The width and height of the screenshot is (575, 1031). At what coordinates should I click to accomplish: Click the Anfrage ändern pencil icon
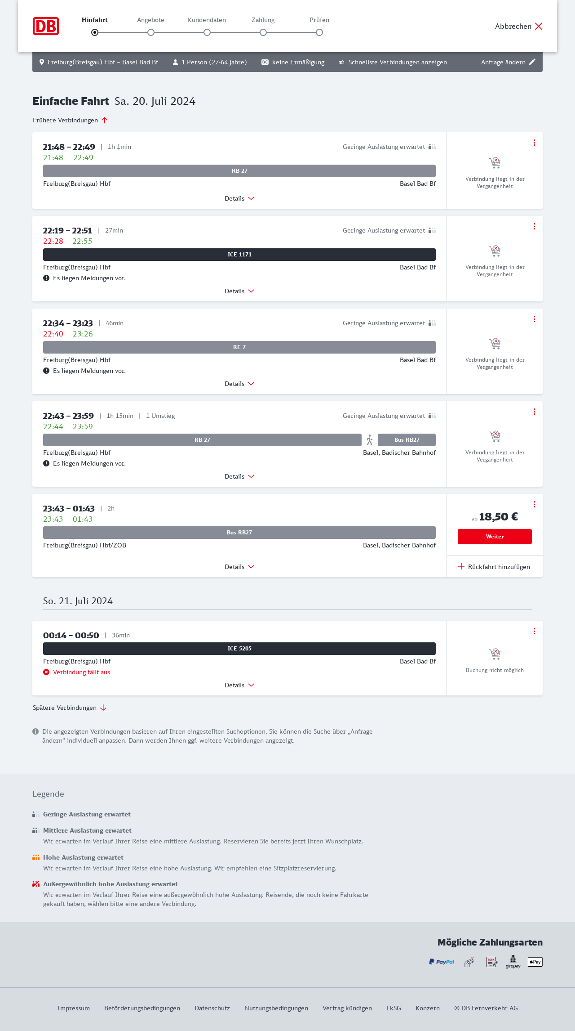pyautogui.click(x=532, y=62)
